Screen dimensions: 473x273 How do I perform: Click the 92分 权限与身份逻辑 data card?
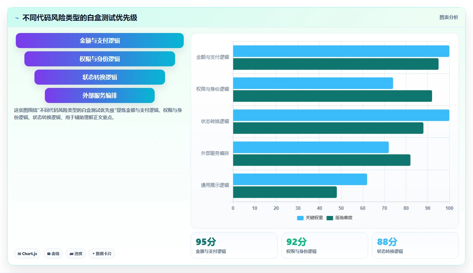pos(325,245)
